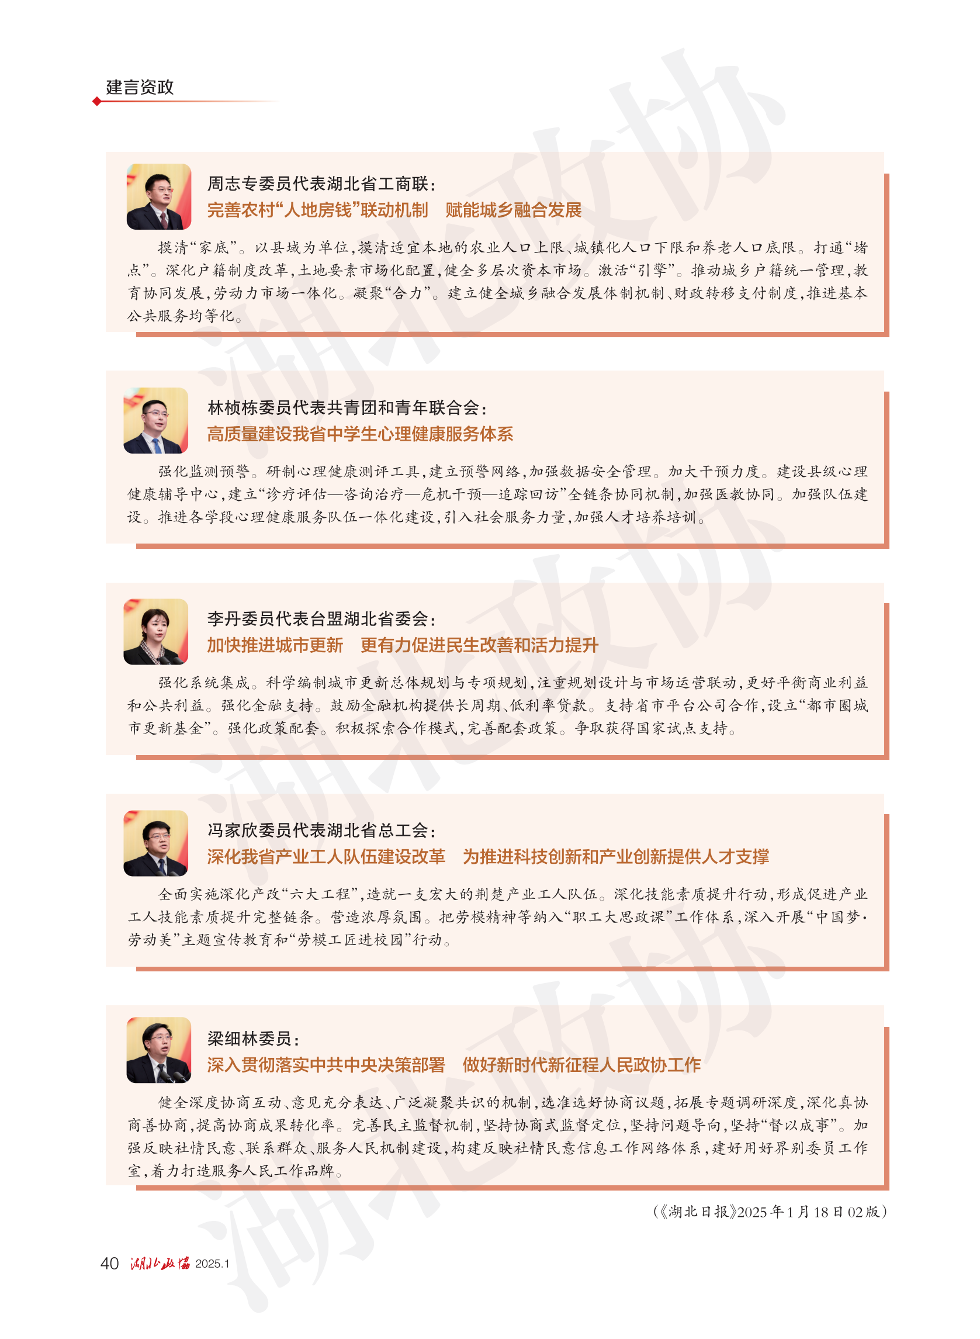The width and height of the screenshot is (980, 1339).
Task: Click page number 40 in footer
Action: coord(110,1263)
